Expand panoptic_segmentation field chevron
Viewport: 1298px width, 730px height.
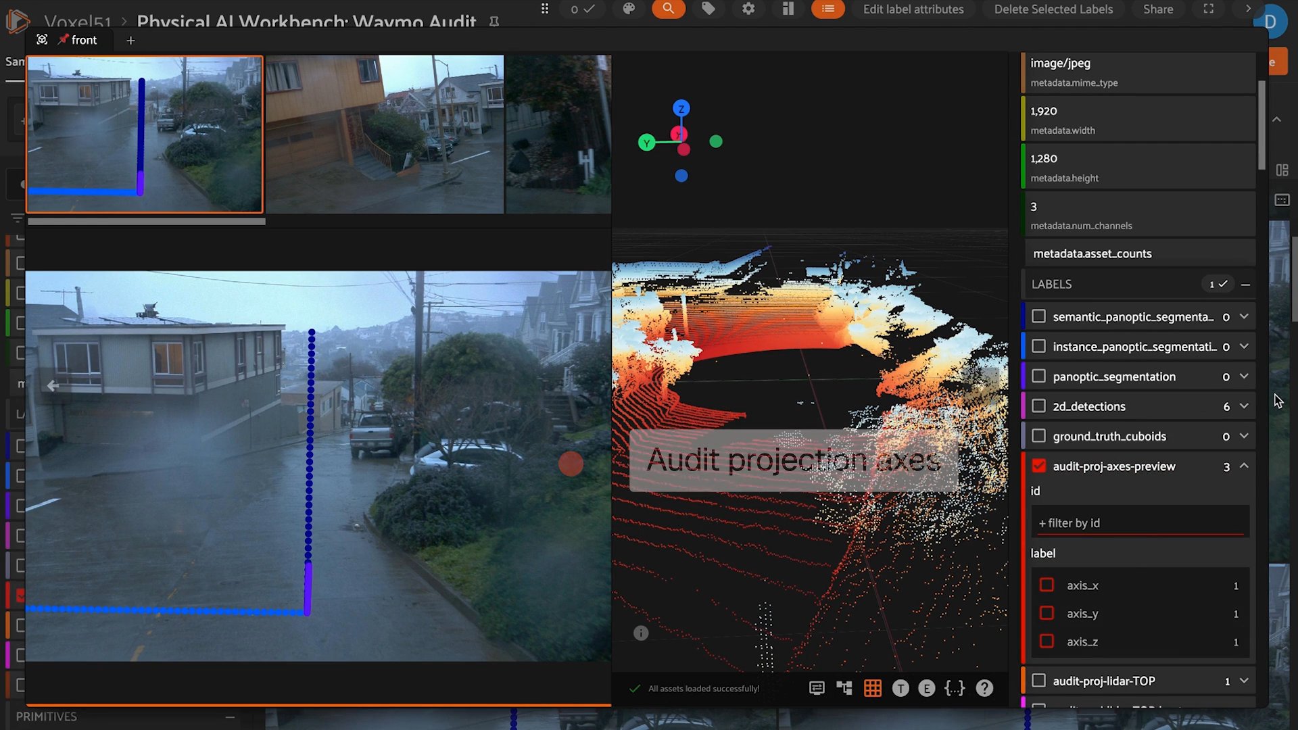point(1244,376)
